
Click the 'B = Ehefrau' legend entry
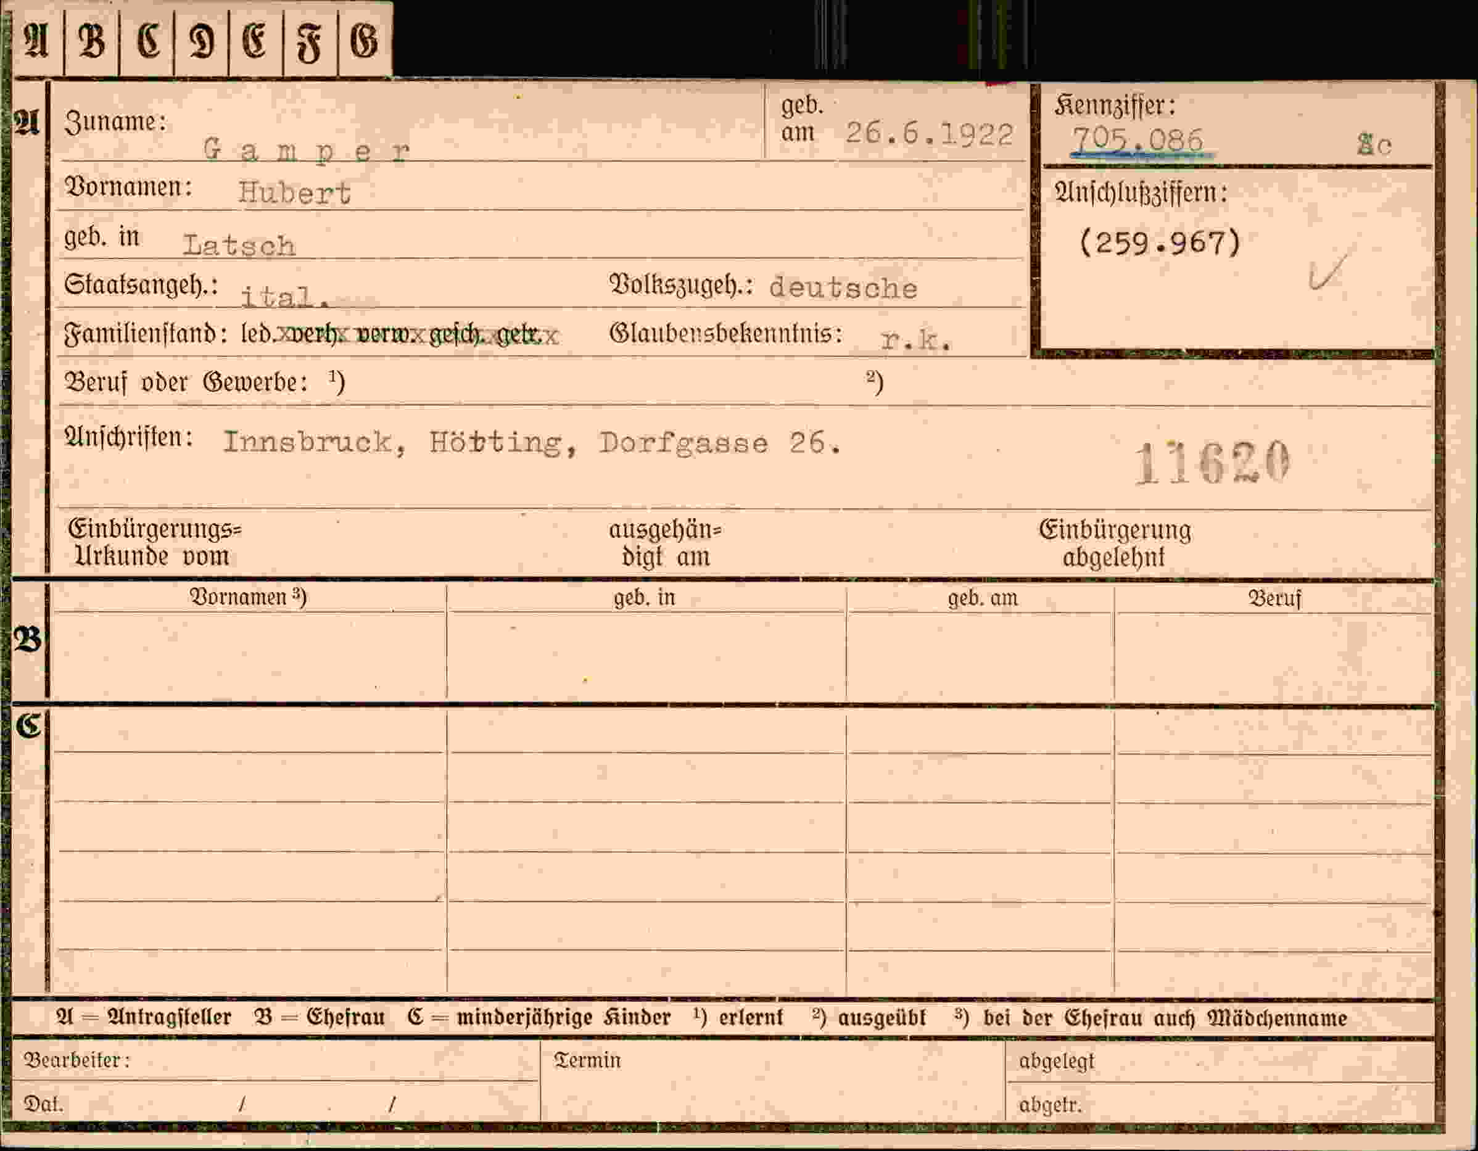(320, 1018)
